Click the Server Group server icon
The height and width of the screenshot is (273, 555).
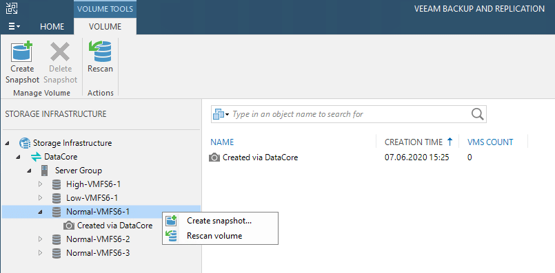[45, 171]
